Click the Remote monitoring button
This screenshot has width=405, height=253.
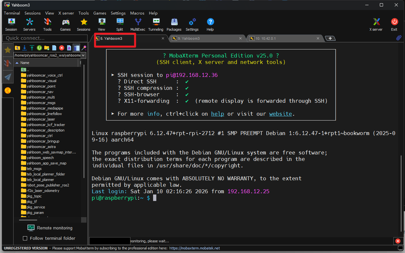click(x=50, y=228)
